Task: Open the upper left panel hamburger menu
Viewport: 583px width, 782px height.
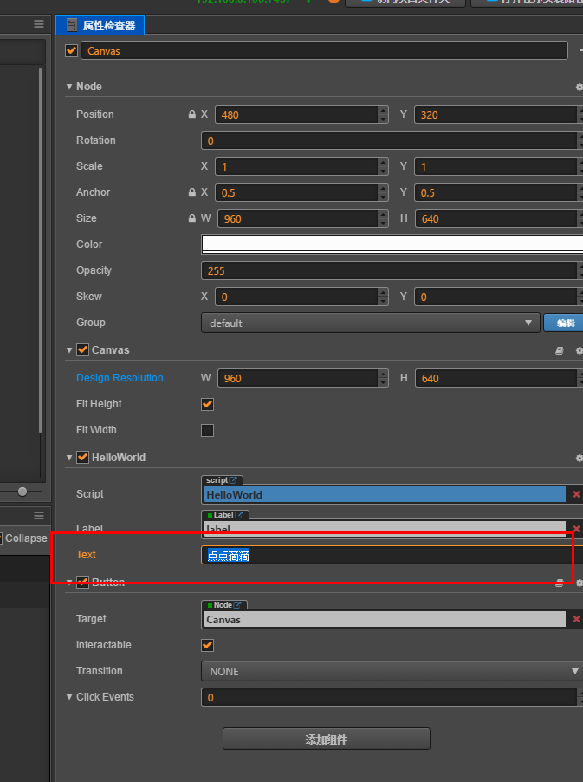Action: click(39, 24)
